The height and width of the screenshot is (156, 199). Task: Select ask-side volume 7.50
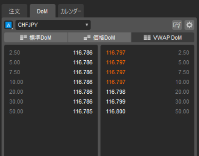(184, 72)
